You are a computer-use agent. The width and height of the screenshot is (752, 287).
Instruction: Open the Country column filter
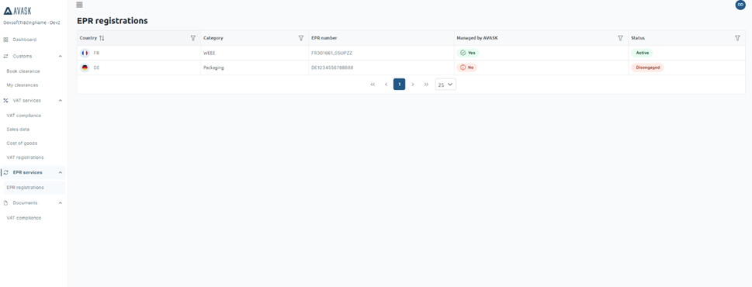[192, 38]
